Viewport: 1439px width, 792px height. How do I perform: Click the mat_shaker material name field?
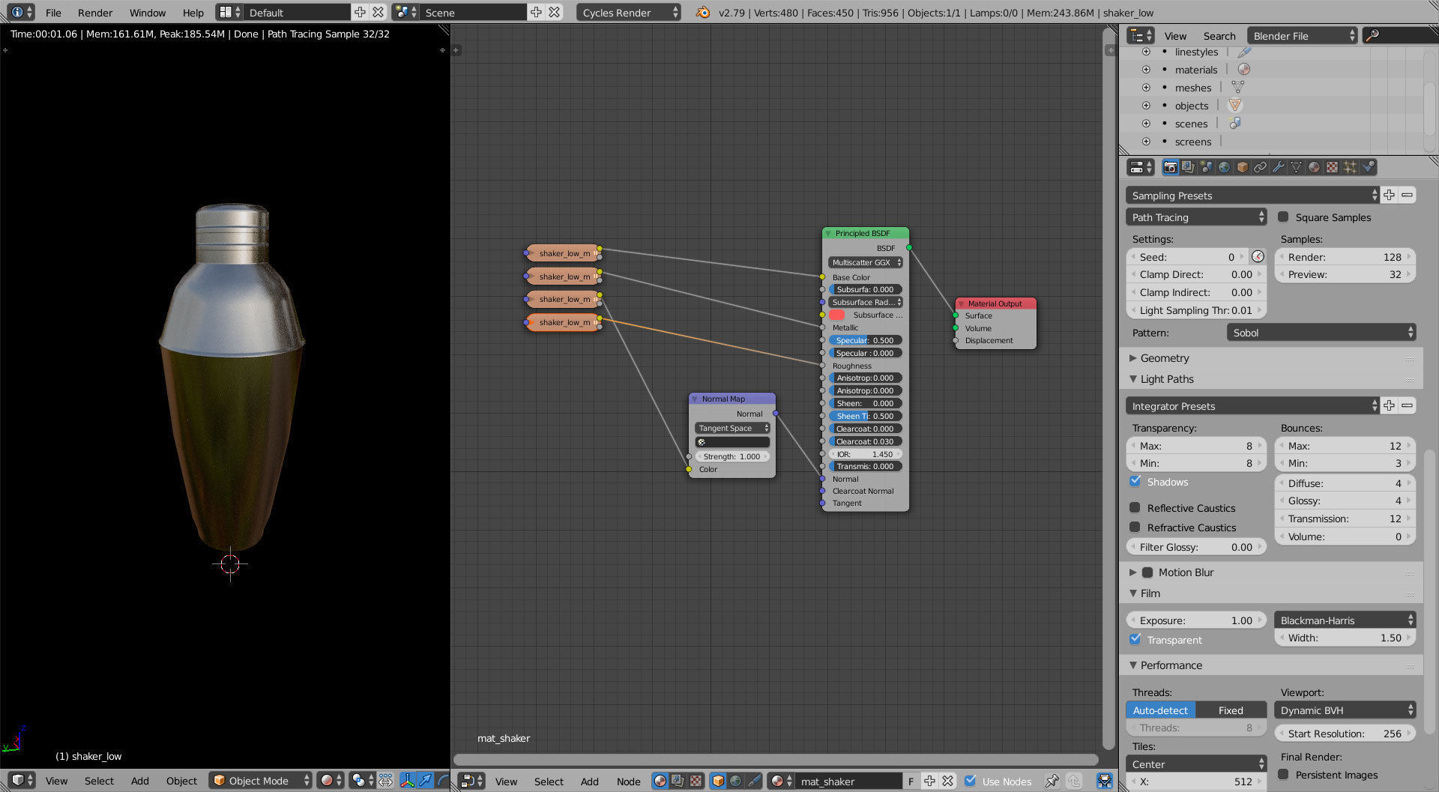click(849, 782)
